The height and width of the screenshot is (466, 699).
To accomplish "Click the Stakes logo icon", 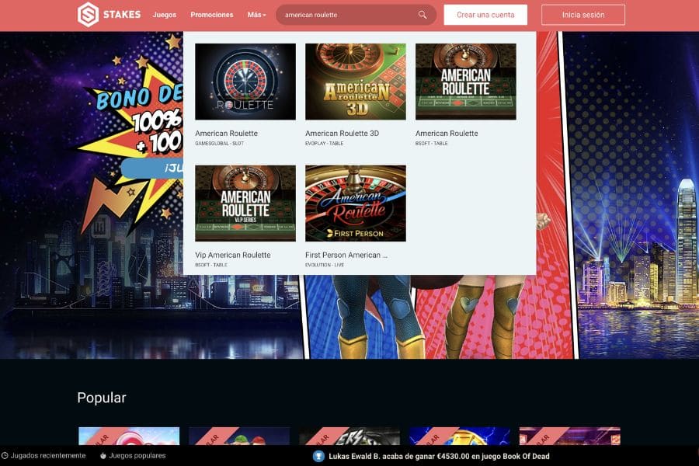I will point(89,15).
